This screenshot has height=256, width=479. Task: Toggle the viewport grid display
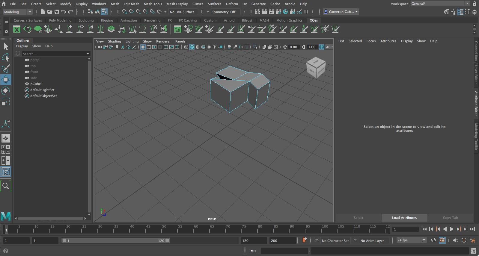pyautogui.click(x=143, y=47)
